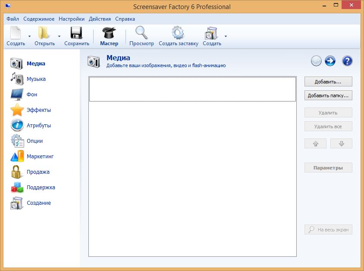Click the Мастер wizard hat icon

pyautogui.click(x=109, y=34)
